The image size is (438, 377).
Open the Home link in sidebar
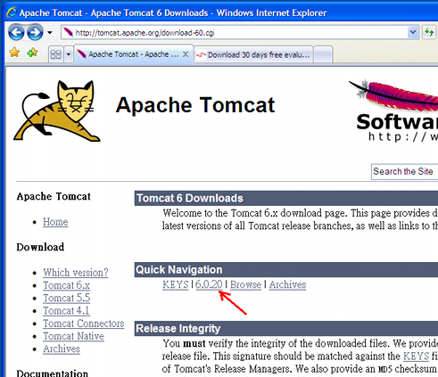[55, 222]
